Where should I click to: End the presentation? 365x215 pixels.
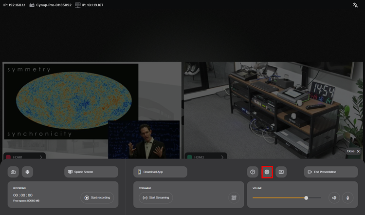click(x=331, y=172)
